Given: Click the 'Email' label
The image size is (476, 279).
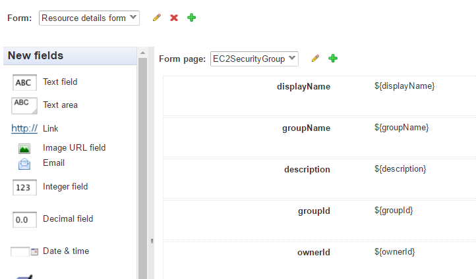Looking at the screenshot, I should click(54, 163).
